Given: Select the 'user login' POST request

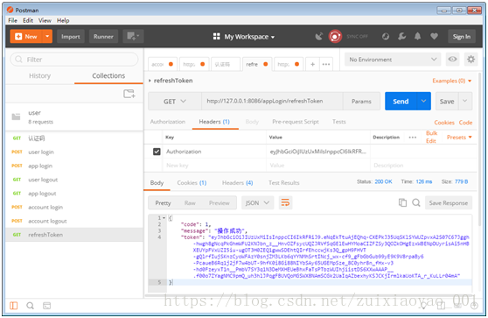Looking at the screenshot, I should coord(74,152).
